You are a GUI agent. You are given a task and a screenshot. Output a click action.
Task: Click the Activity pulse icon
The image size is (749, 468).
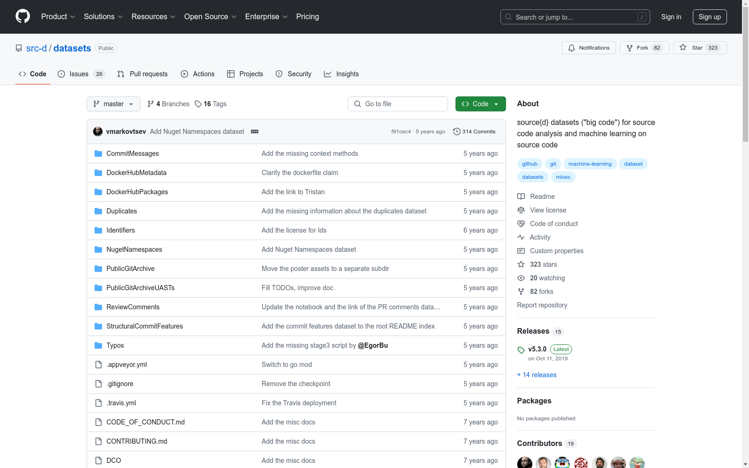click(521, 237)
